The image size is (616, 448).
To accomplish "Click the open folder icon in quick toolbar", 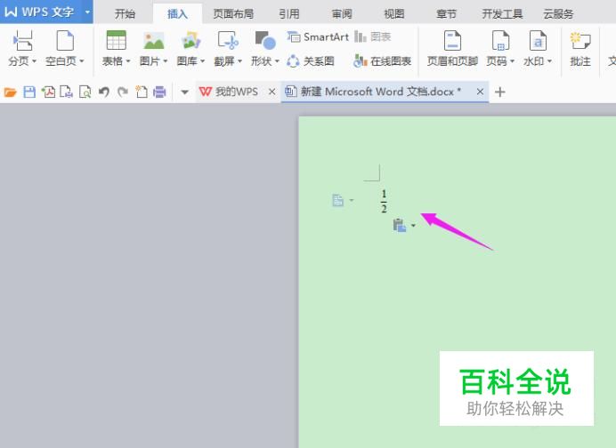I will point(11,92).
